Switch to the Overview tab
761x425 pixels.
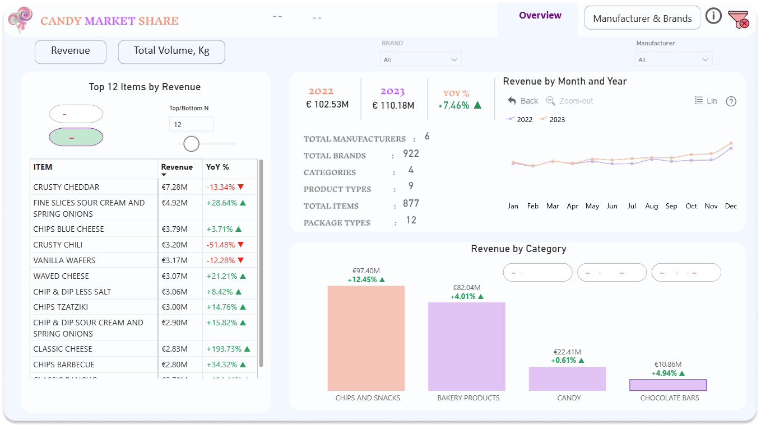[x=540, y=16]
